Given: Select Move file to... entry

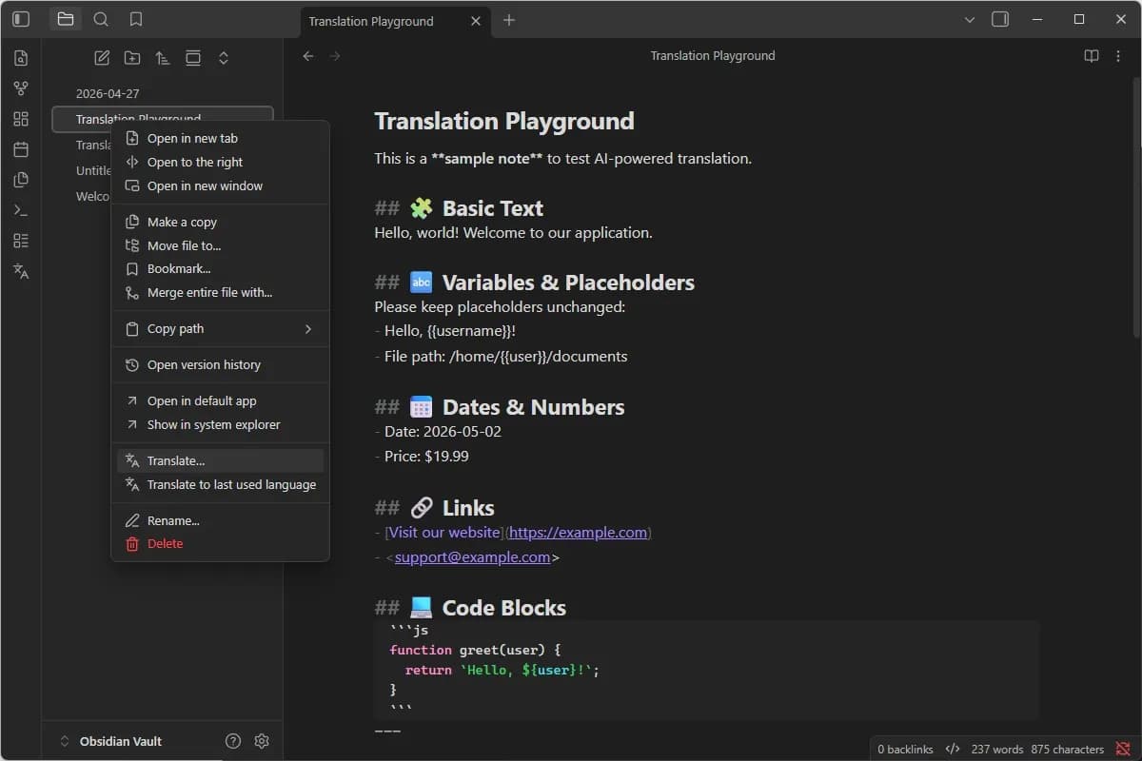Looking at the screenshot, I should click(220, 245).
